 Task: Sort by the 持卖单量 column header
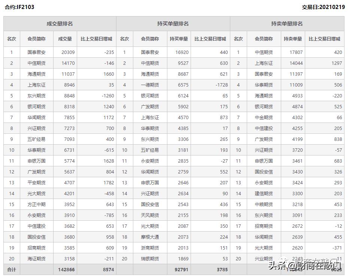tap(293, 39)
